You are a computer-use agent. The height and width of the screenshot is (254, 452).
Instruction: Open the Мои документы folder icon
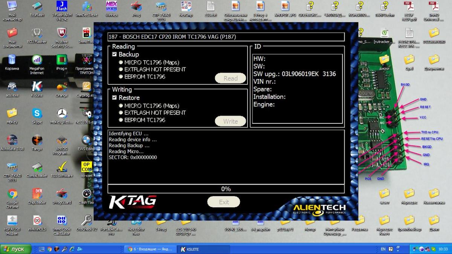[12, 38]
